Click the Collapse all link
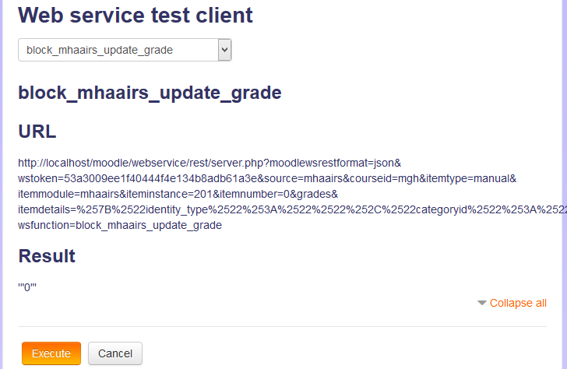 (518, 303)
